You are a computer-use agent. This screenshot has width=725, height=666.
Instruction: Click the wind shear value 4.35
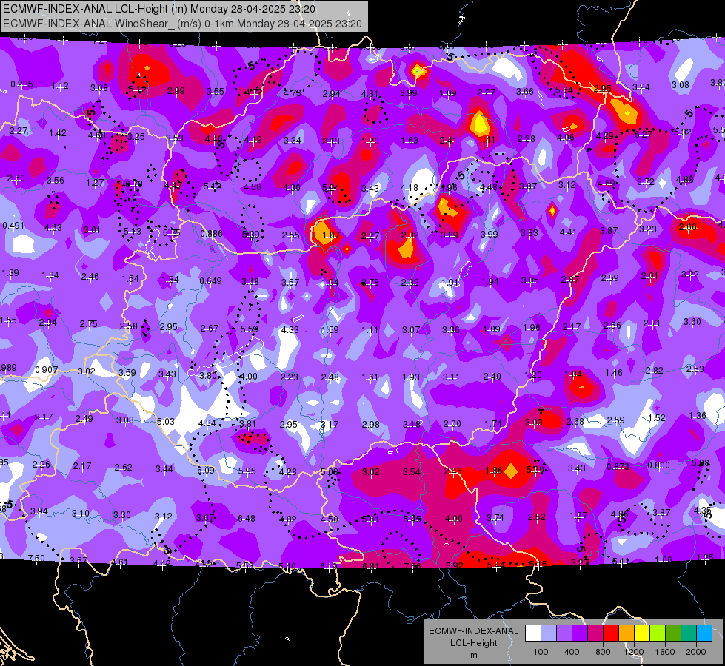point(702,511)
